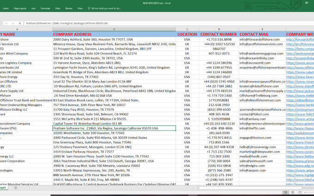Select the Sheet1 worksheet tab
The width and height of the screenshot is (314, 196).
[x=3, y=188]
